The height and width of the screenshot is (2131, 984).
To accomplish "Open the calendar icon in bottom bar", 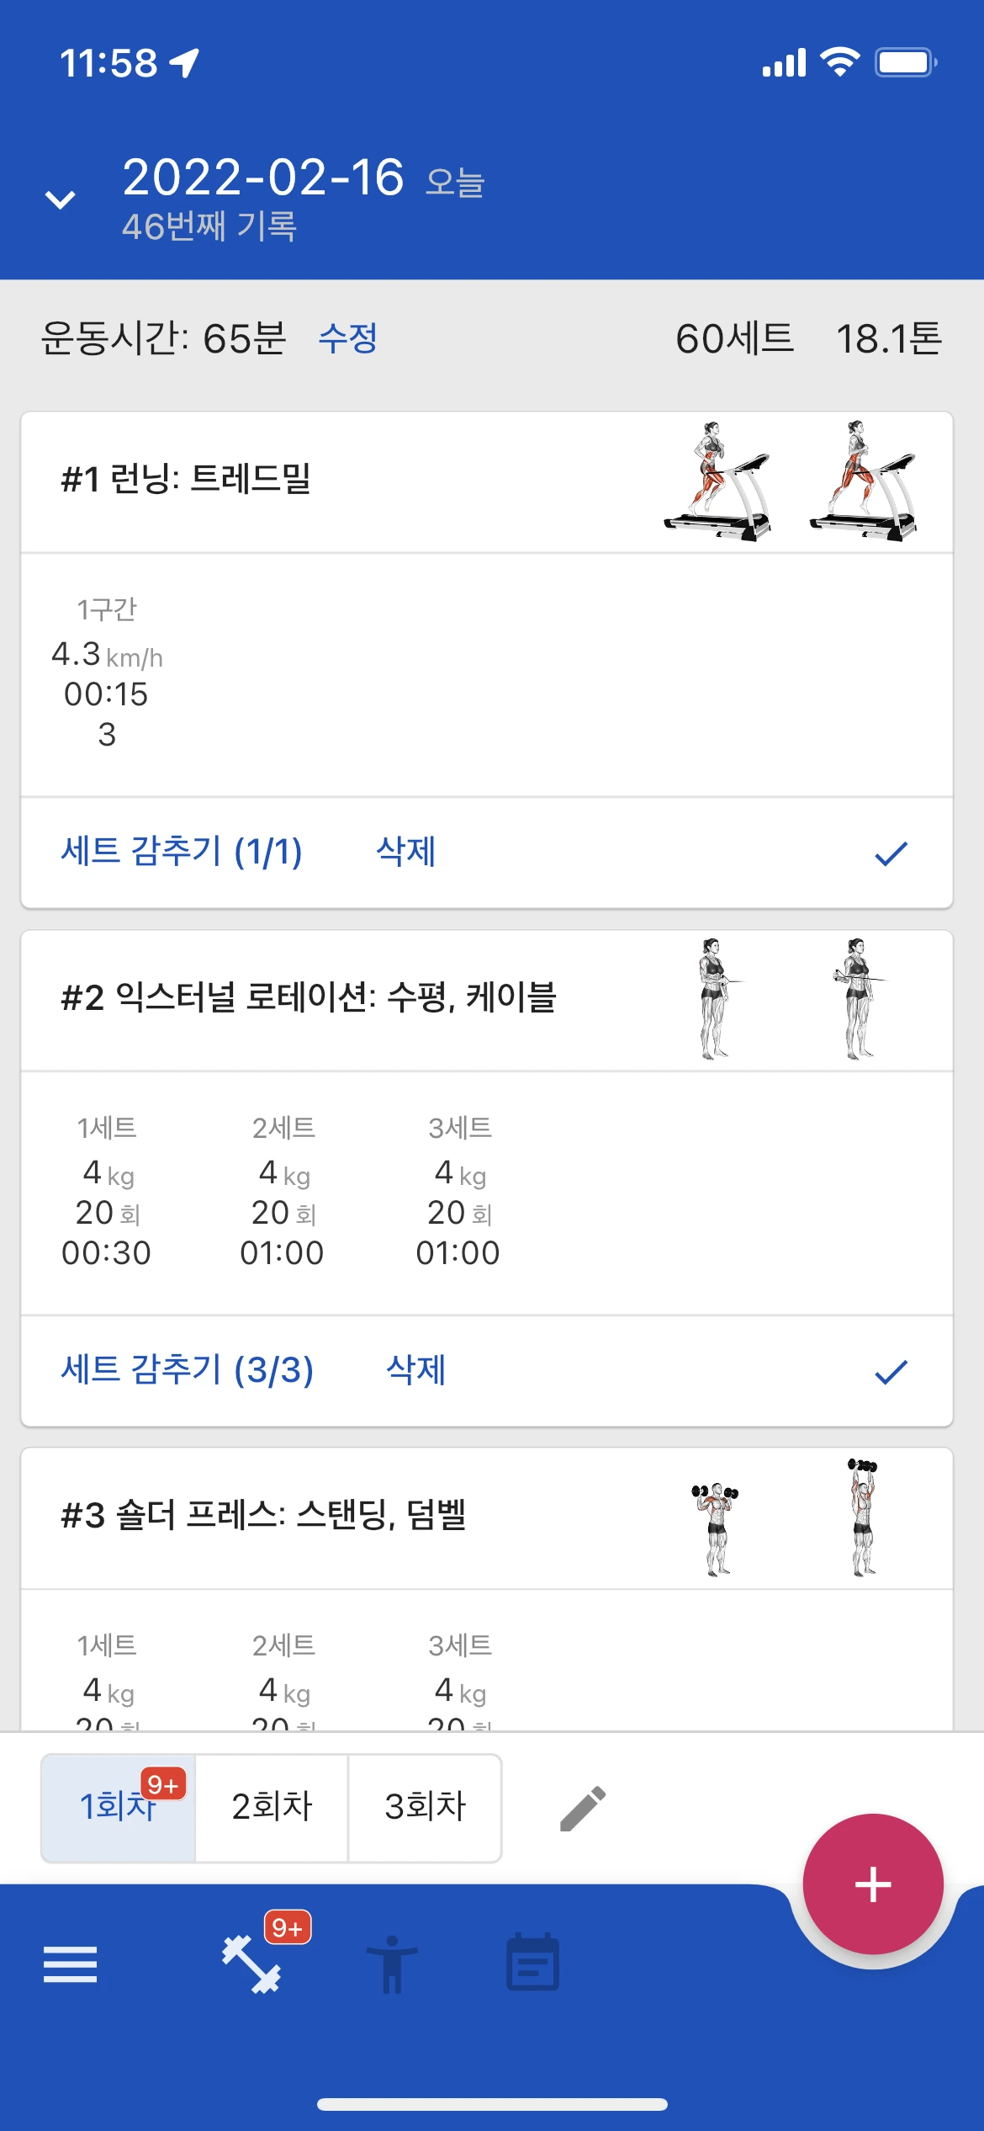I will 532,1964.
